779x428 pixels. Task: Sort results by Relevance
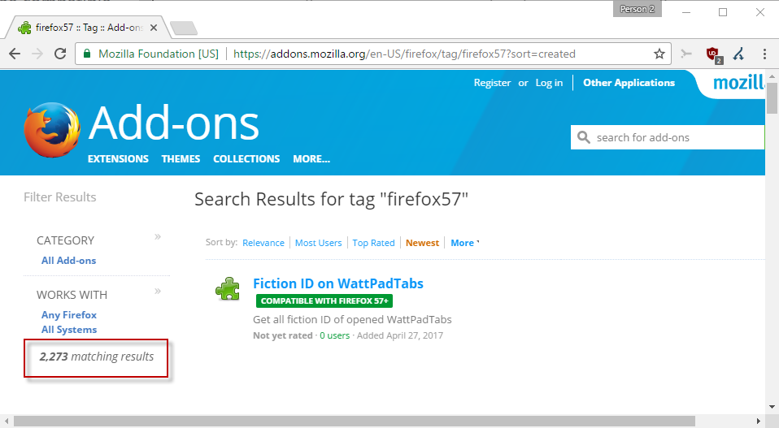(263, 243)
